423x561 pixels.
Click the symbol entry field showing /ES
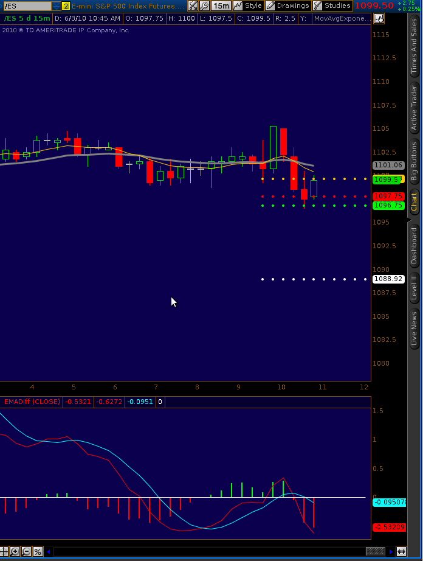click(x=27, y=5)
